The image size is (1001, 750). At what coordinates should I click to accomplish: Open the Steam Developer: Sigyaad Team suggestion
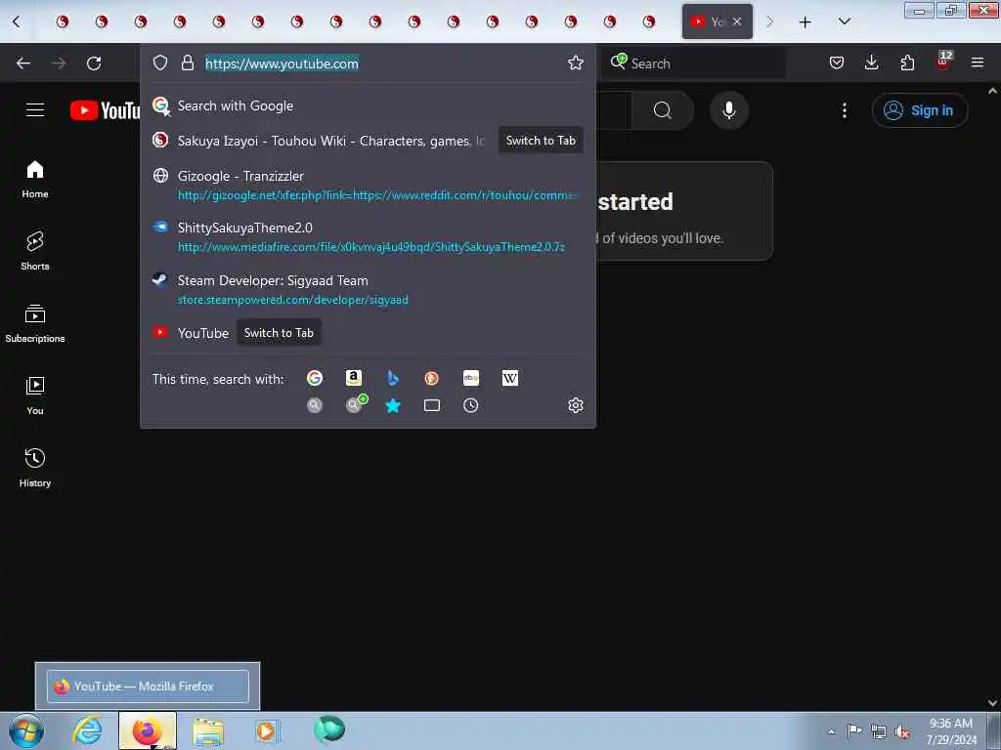click(368, 289)
